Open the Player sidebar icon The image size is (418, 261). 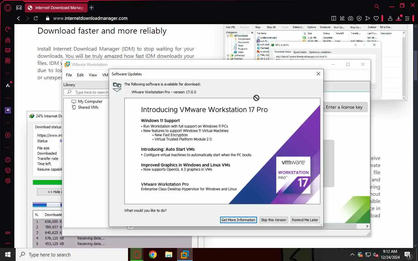tap(8, 135)
